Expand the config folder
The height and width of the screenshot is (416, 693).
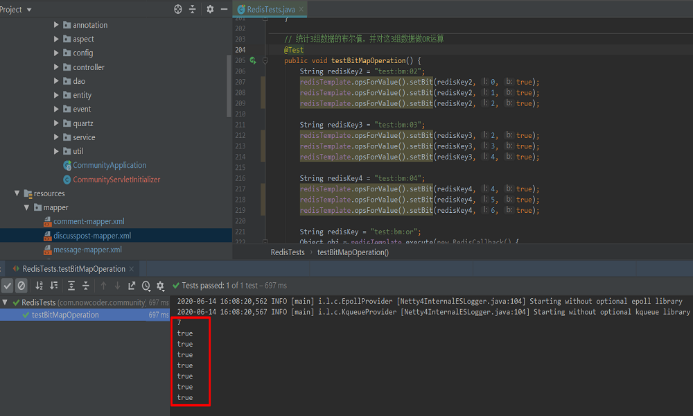pos(56,53)
